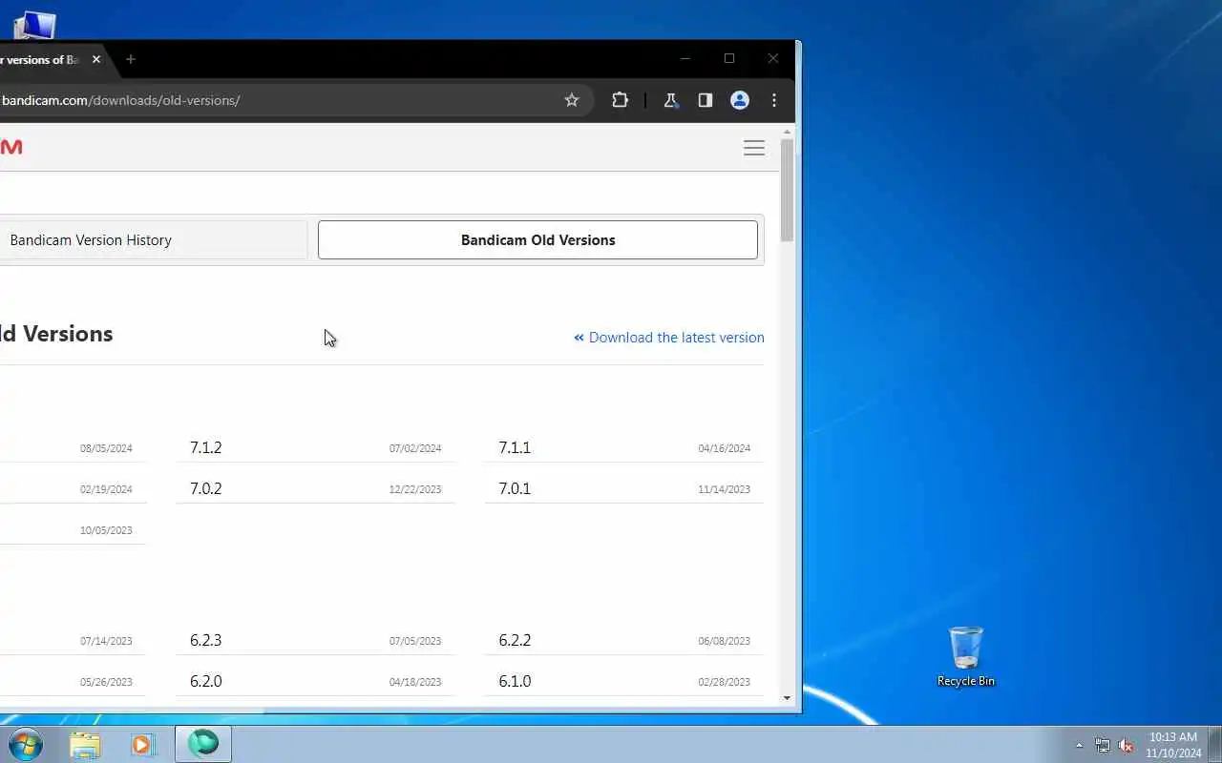Screen dimensions: 1222x763
Task: Download Bandicam version 7.1.2
Action: [206, 447]
